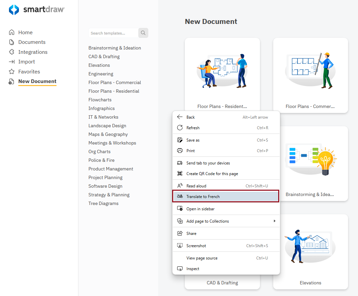358x296 pixels.
Task: Open the Elevations template card
Action: 310,251
